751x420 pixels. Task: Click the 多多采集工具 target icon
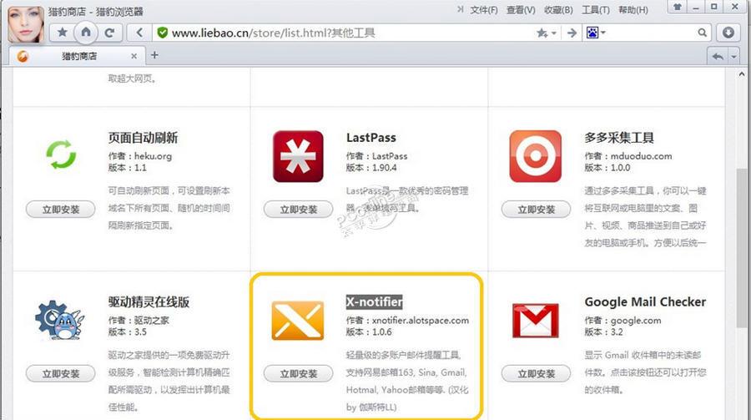click(535, 156)
